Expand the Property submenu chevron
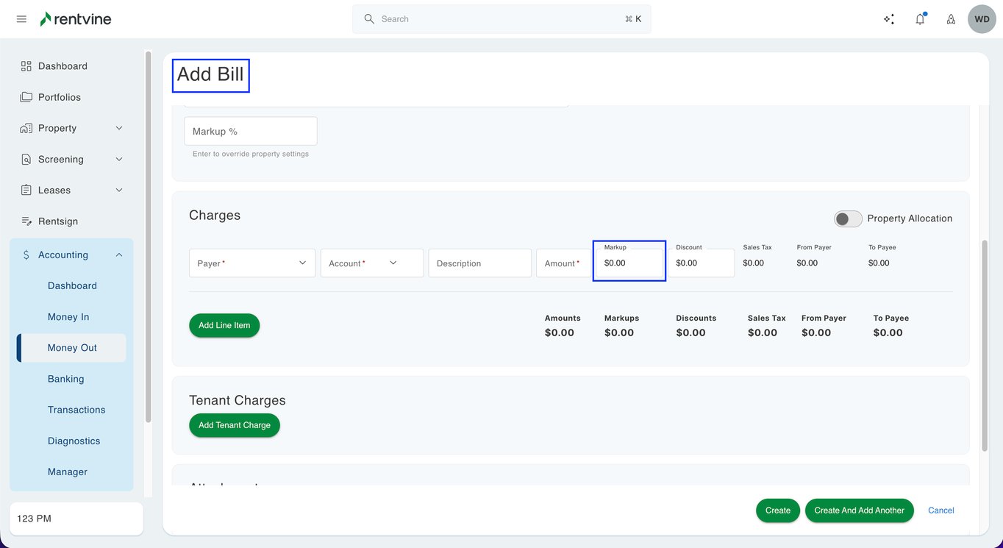 119,128
